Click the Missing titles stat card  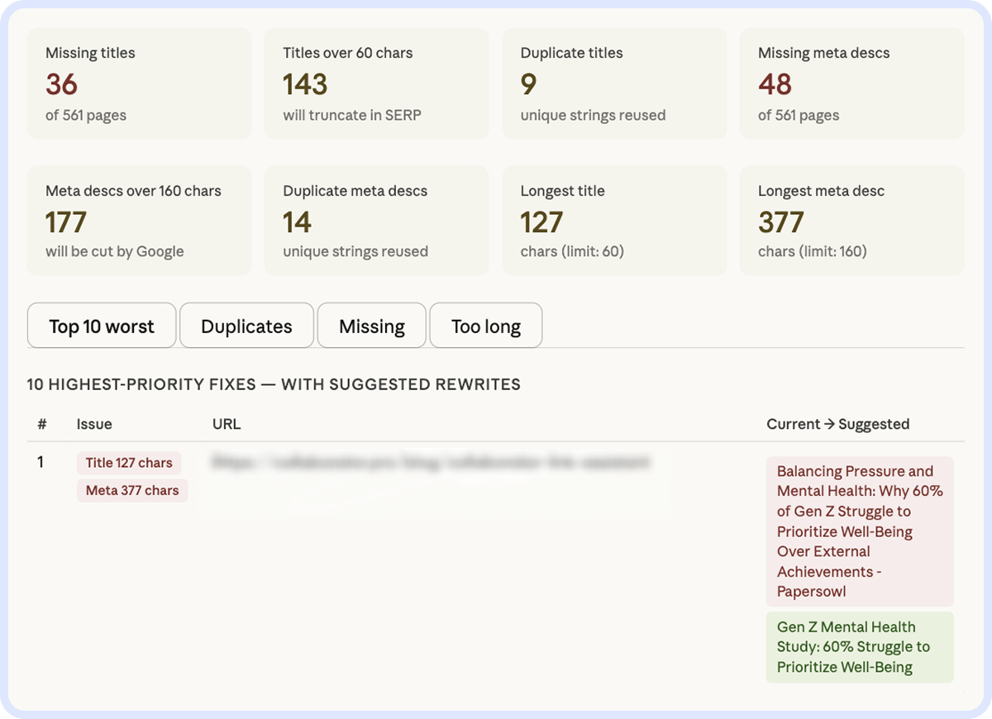(139, 83)
